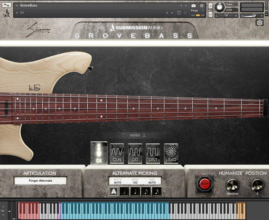Image resolution: width=269 pixels, height=220 pixels.
Task: Go to previous instrument arrow beside GroveBass
Action: (x=181, y=6)
